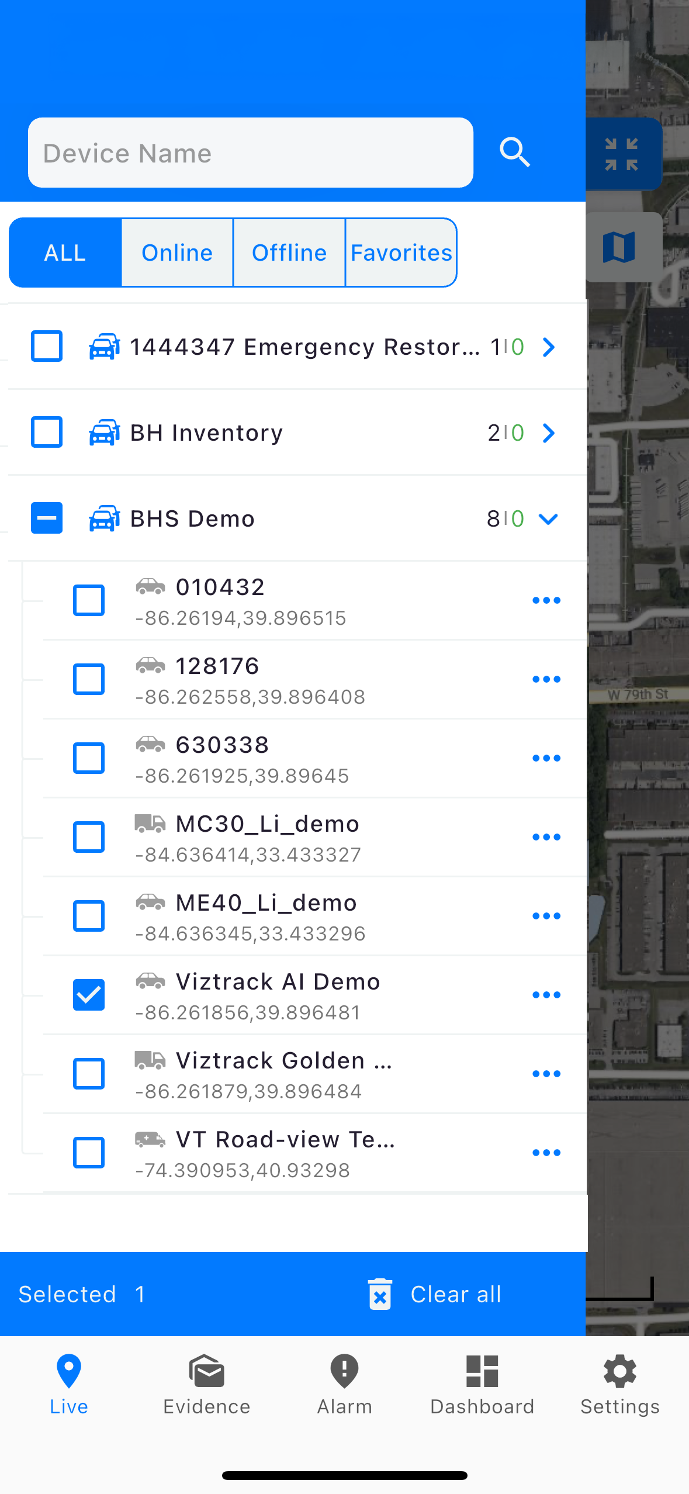
Task: Open the Evidence section
Action: (x=206, y=1384)
